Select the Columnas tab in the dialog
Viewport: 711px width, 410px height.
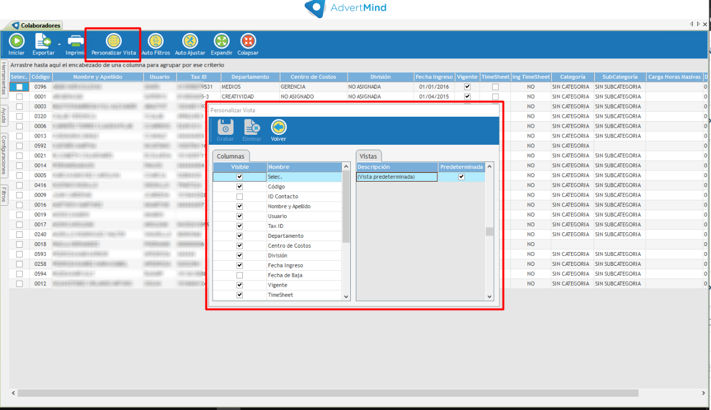[x=231, y=156]
